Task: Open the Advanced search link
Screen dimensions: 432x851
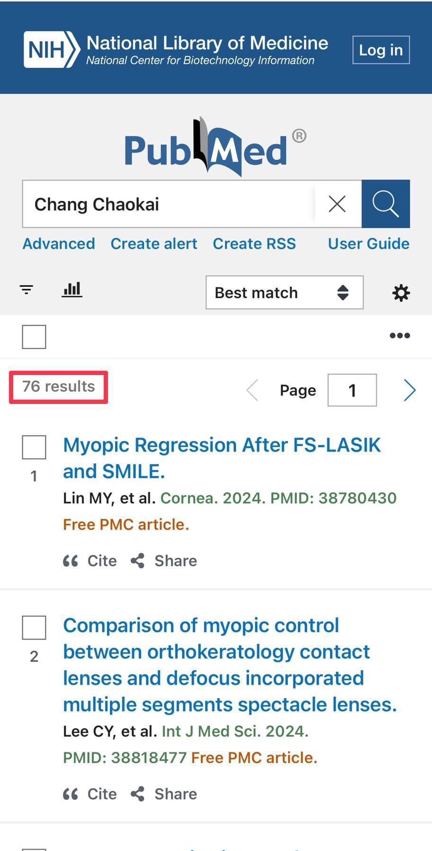Action: [x=59, y=244]
